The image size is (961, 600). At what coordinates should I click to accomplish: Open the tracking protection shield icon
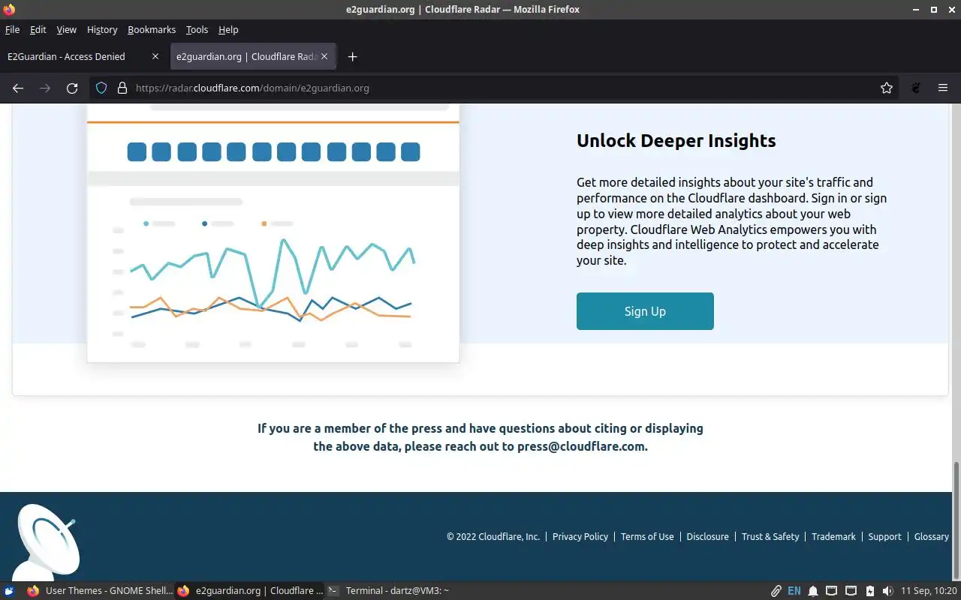[x=101, y=88]
